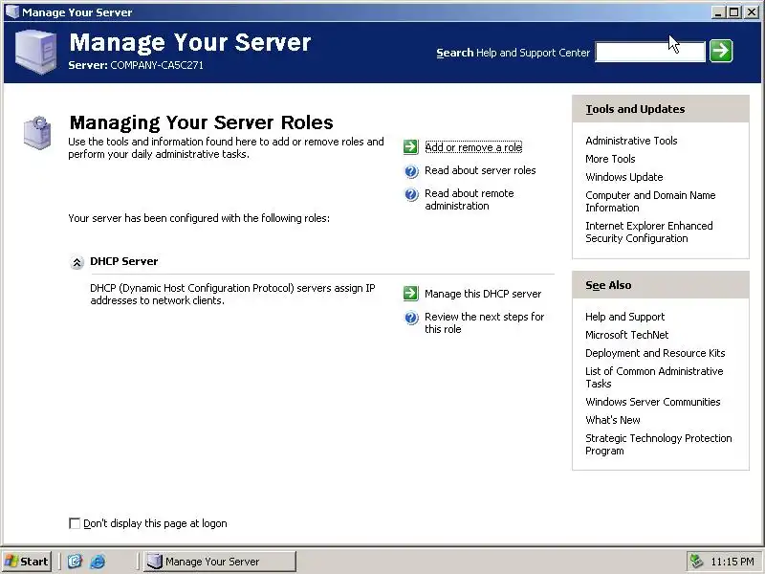Viewport: 765px width, 574px height.
Task: Maximize the Manage Your Server window
Action: 733,12
